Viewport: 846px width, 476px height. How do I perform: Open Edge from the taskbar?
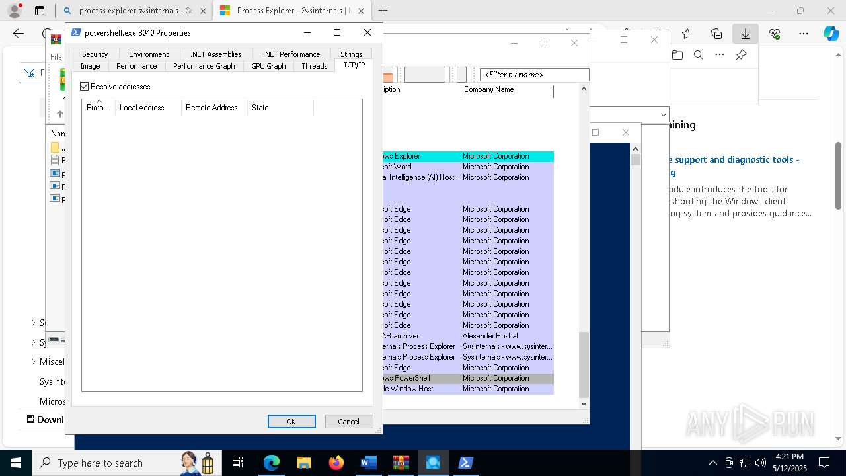pos(271,463)
